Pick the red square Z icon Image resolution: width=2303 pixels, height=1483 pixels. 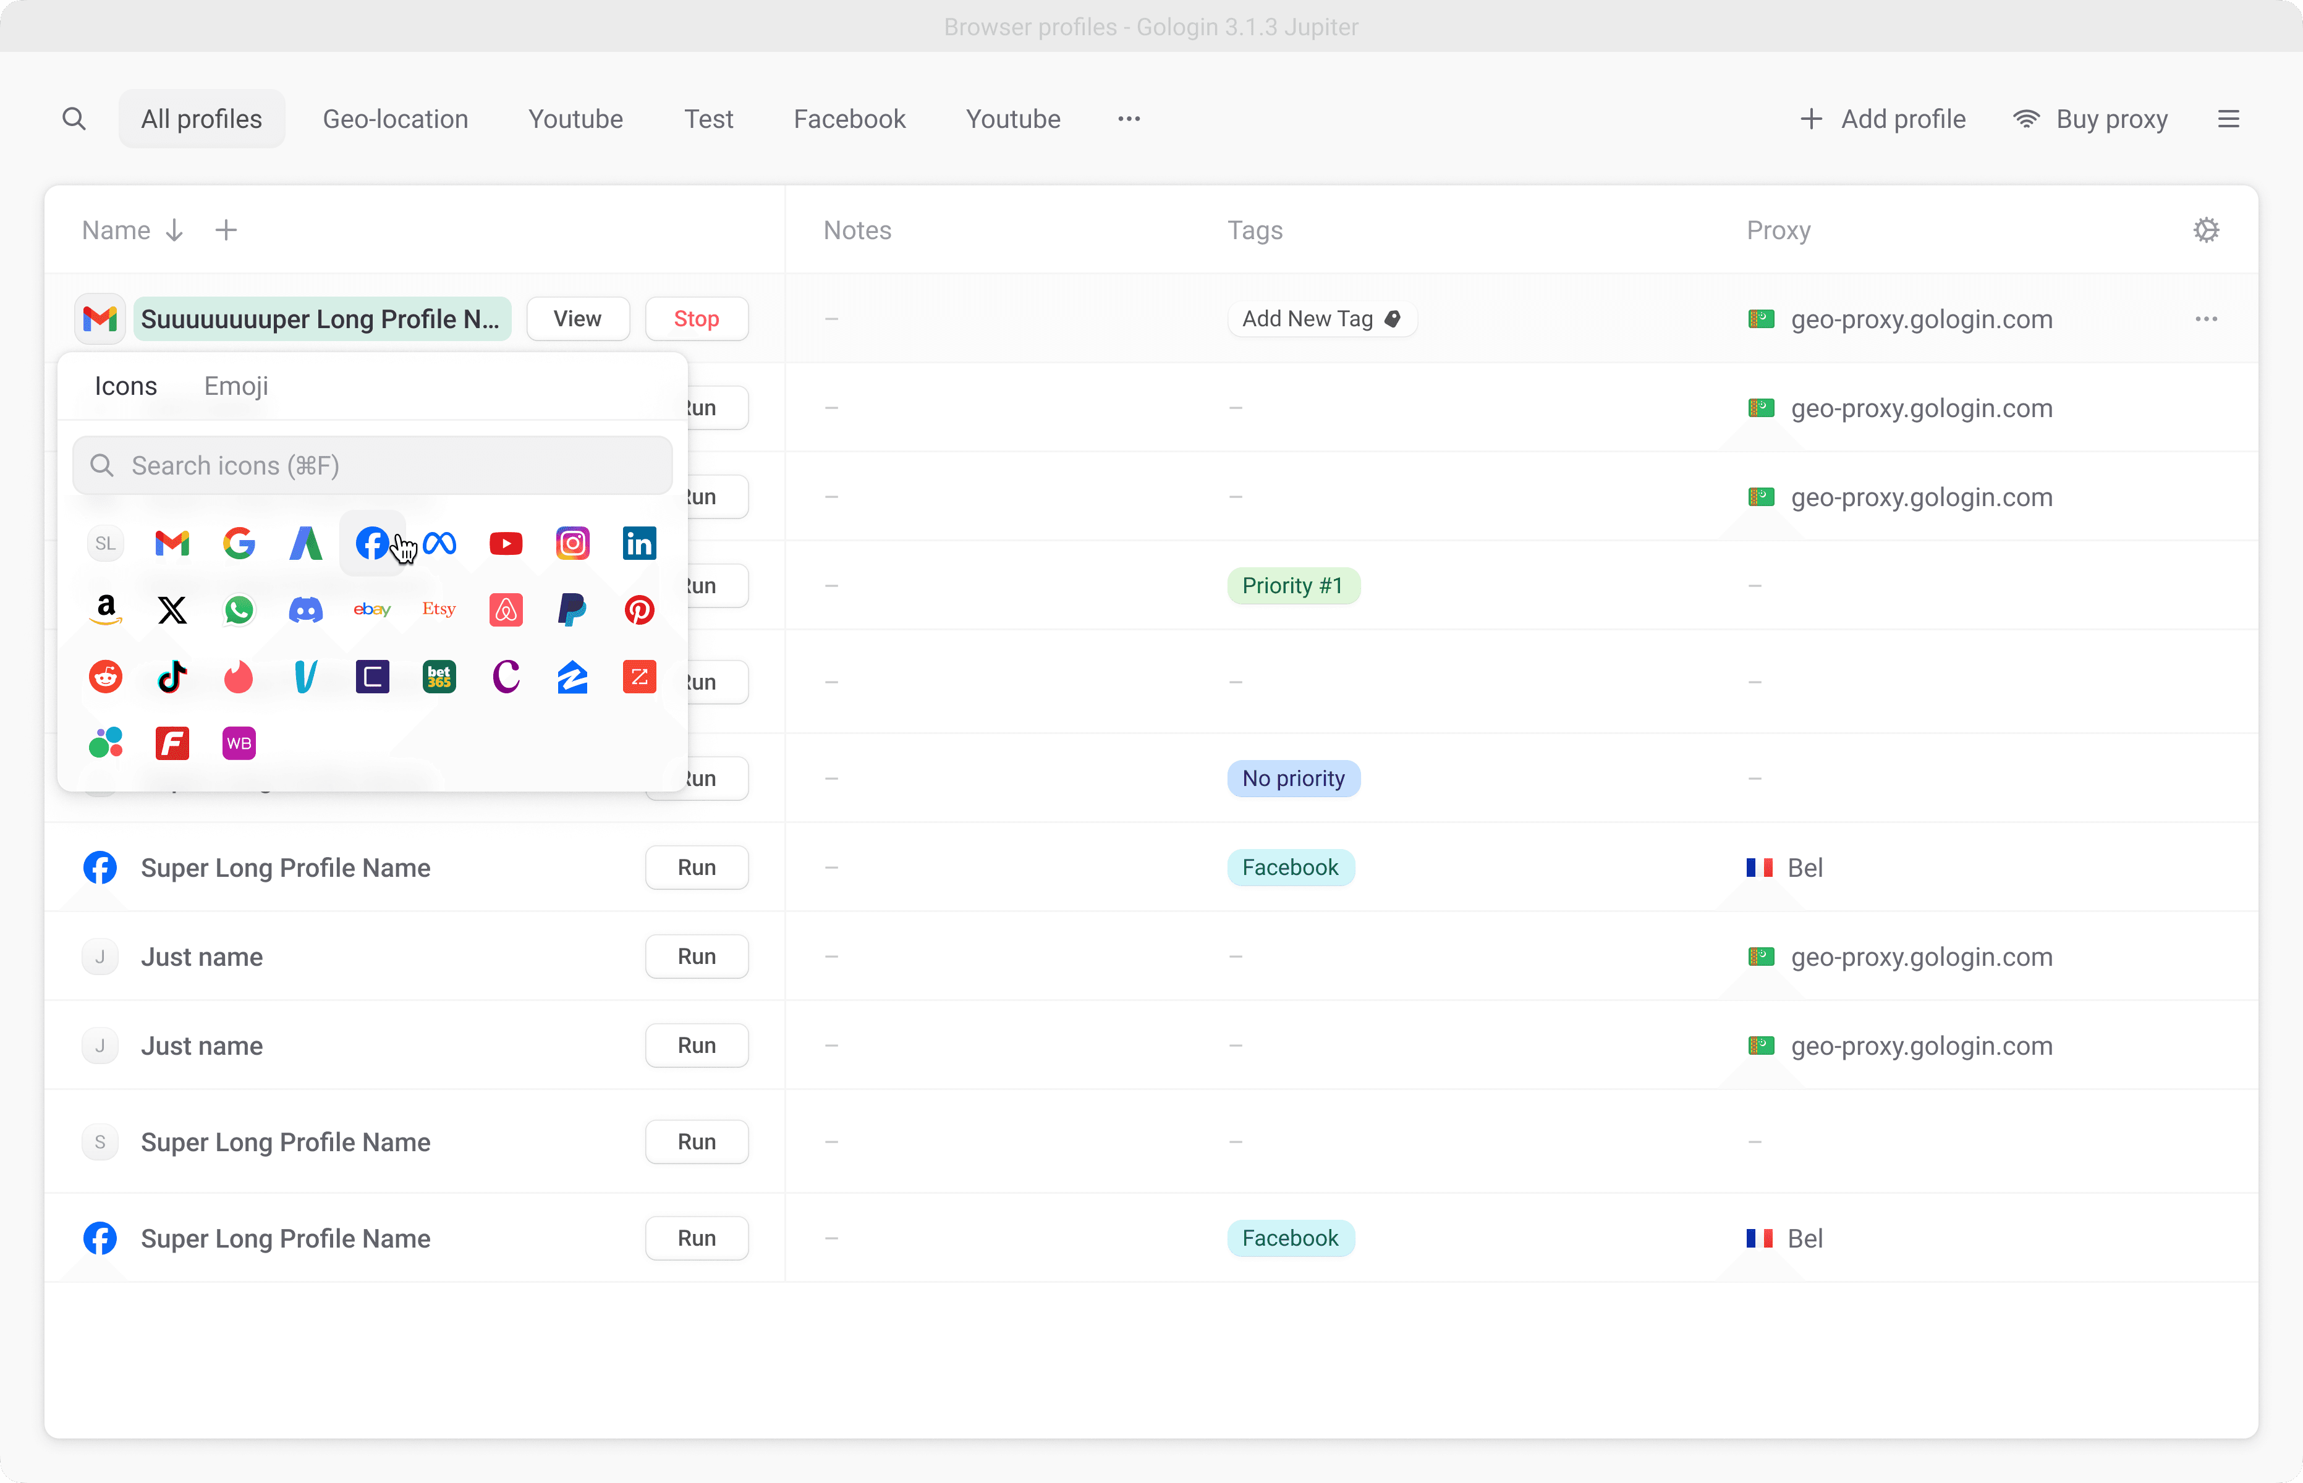click(x=638, y=677)
